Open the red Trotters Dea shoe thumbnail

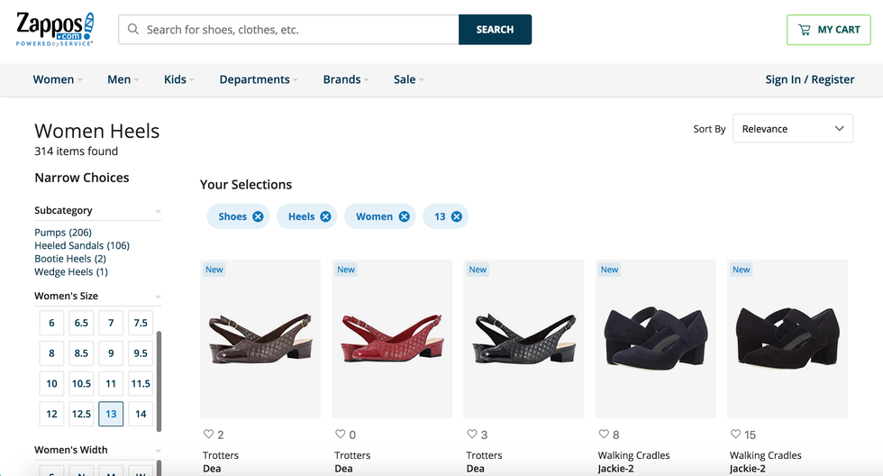(x=392, y=338)
